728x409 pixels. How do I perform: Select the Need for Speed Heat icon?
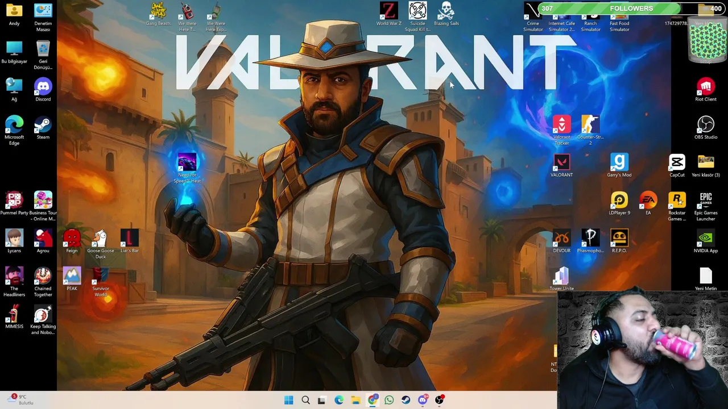(x=187, y=169)
